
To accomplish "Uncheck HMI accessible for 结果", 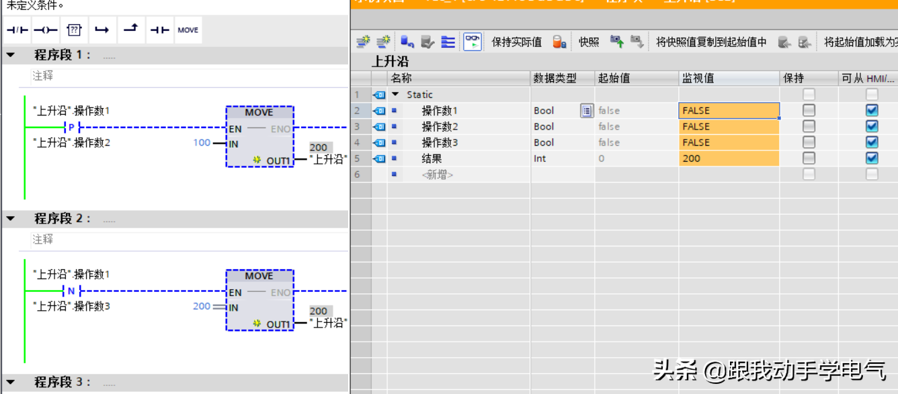I will click(872, 158).
